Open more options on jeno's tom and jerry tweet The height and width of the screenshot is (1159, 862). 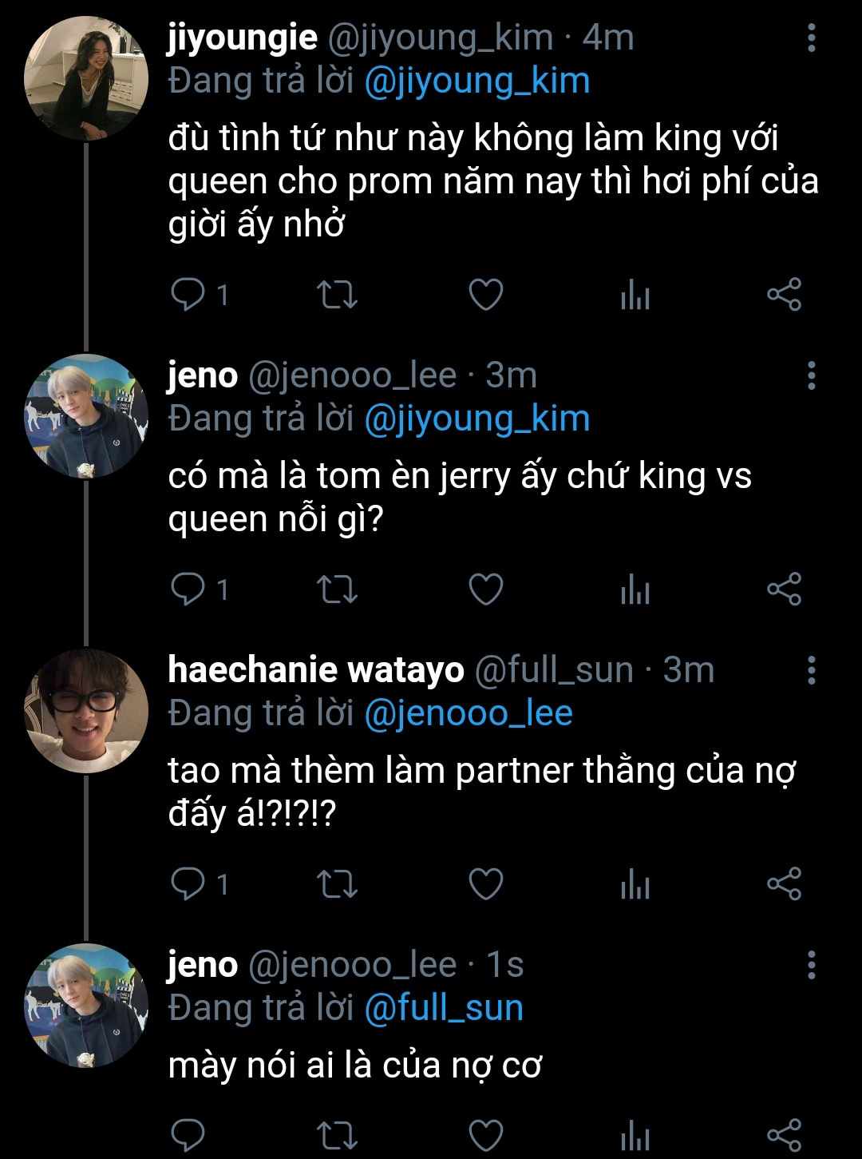point(811,375)
